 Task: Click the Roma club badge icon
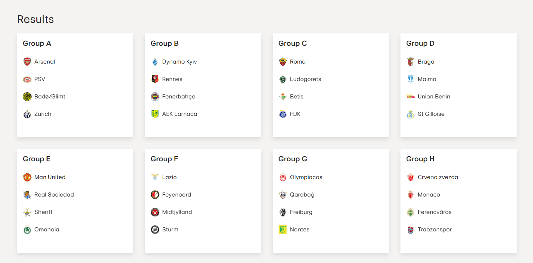[283, 62]
